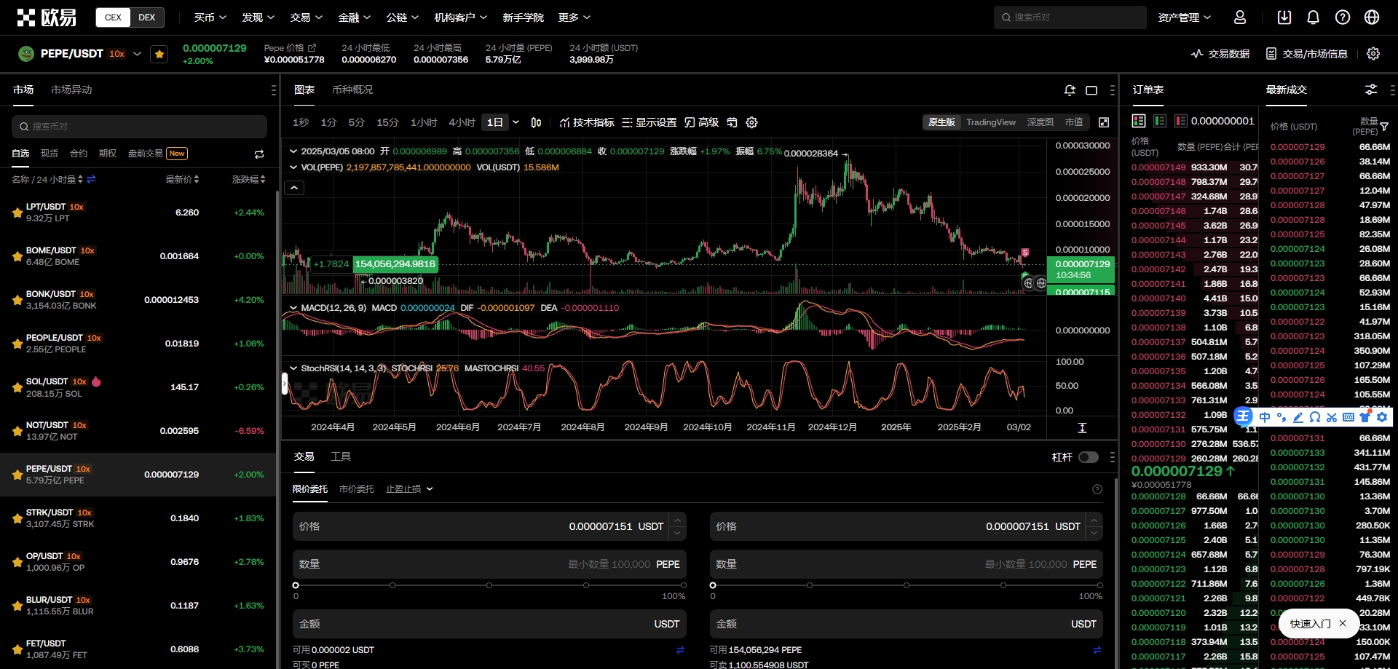This screenshot has height=669, width=1398.
Task: Toggle the favorite star beside PEPE/USDT
Action: click(159, 54)
